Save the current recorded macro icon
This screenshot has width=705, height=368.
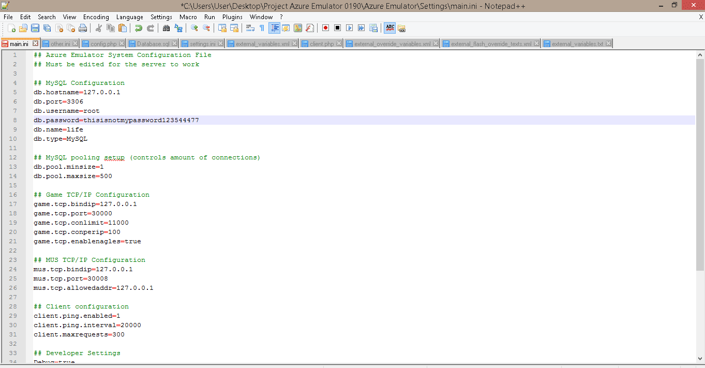tap(373, 28)
